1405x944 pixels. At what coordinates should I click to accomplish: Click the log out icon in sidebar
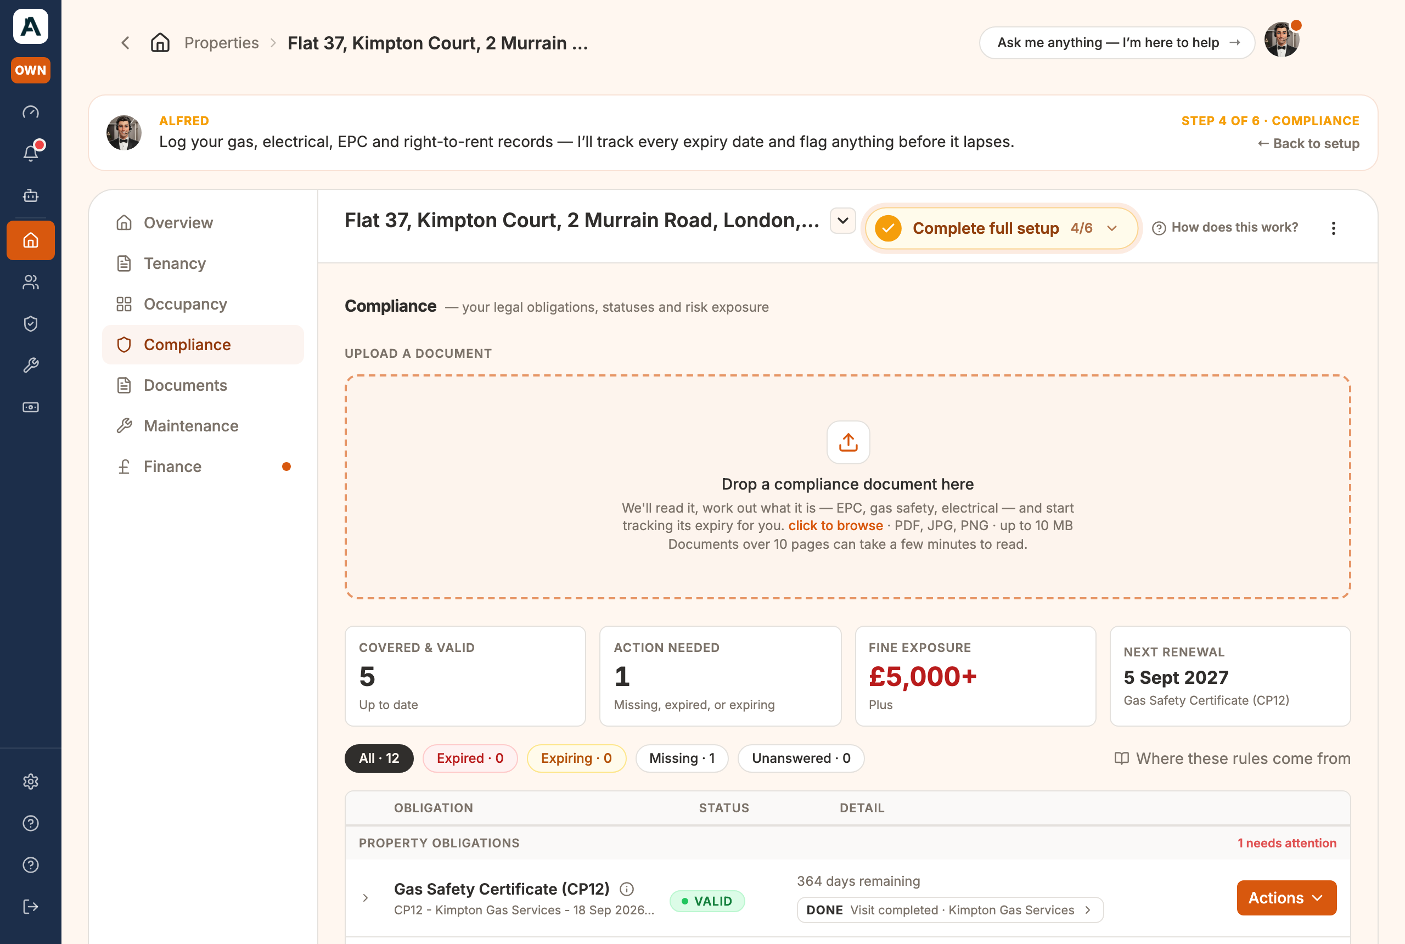(31, 907)
